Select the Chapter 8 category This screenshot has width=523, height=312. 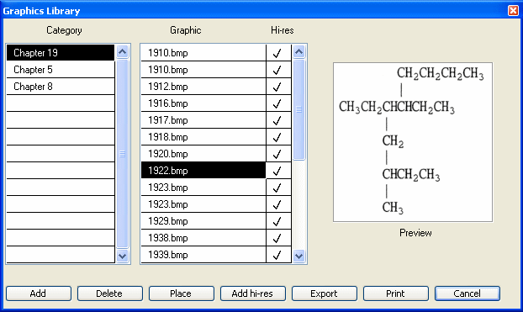pos(61,87)
